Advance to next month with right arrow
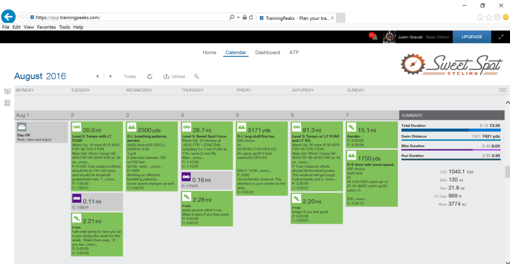Screen dimensions: 510x264 point(111,76)
